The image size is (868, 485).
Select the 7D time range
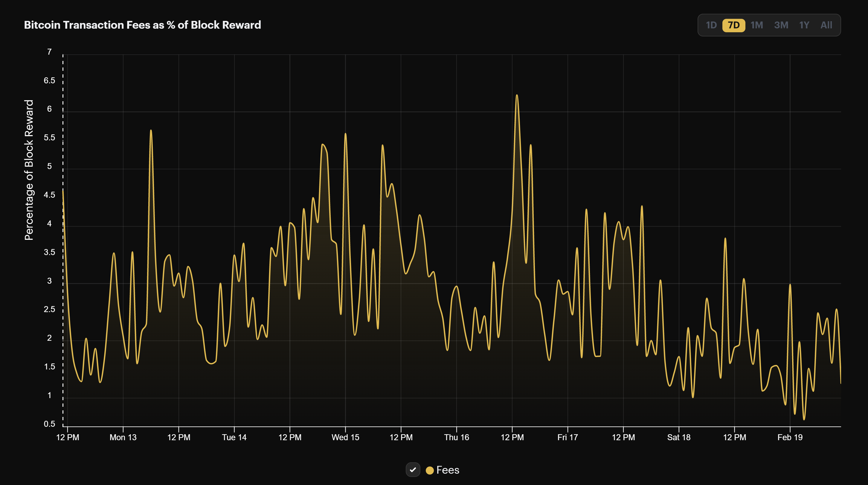[733, 25]
